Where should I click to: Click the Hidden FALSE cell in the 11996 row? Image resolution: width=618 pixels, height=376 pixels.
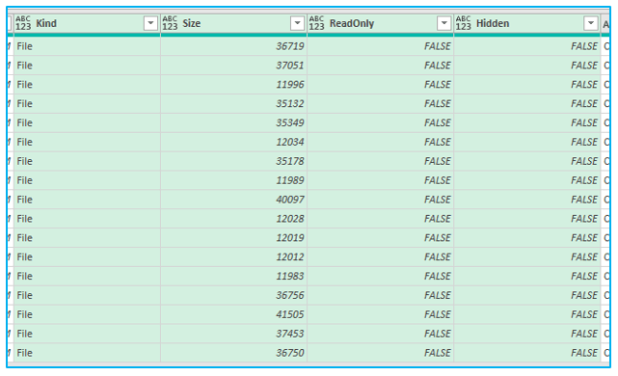click(x=527, y=84)
